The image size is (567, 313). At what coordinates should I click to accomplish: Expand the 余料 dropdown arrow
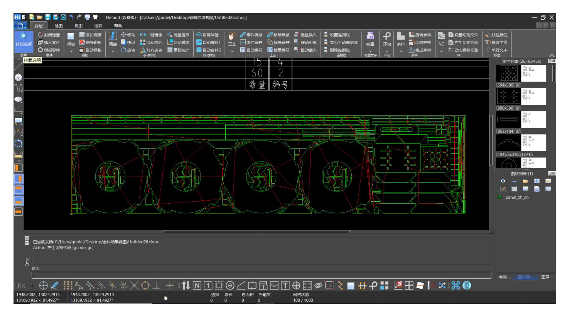401,51
